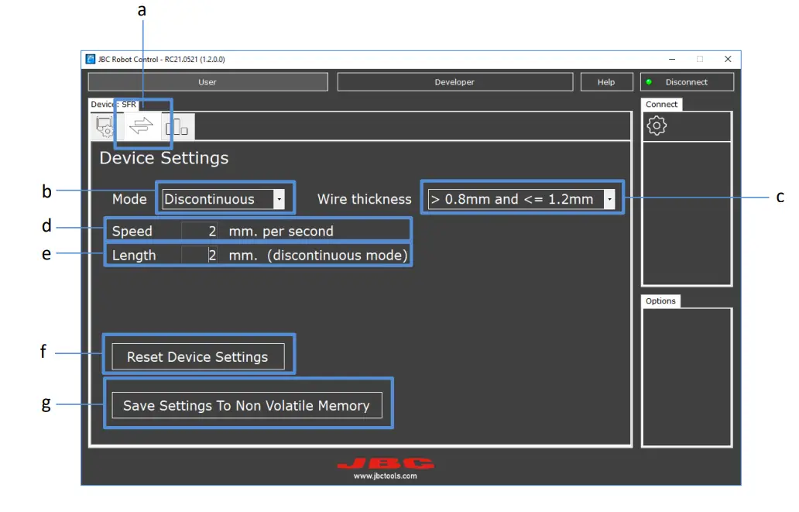
Task: Click the www.jbctools.com link
Action: point(386,476)
